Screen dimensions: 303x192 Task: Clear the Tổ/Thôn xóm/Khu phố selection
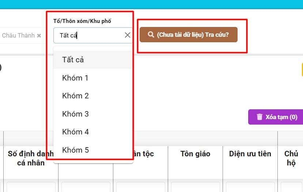point(128,35)
